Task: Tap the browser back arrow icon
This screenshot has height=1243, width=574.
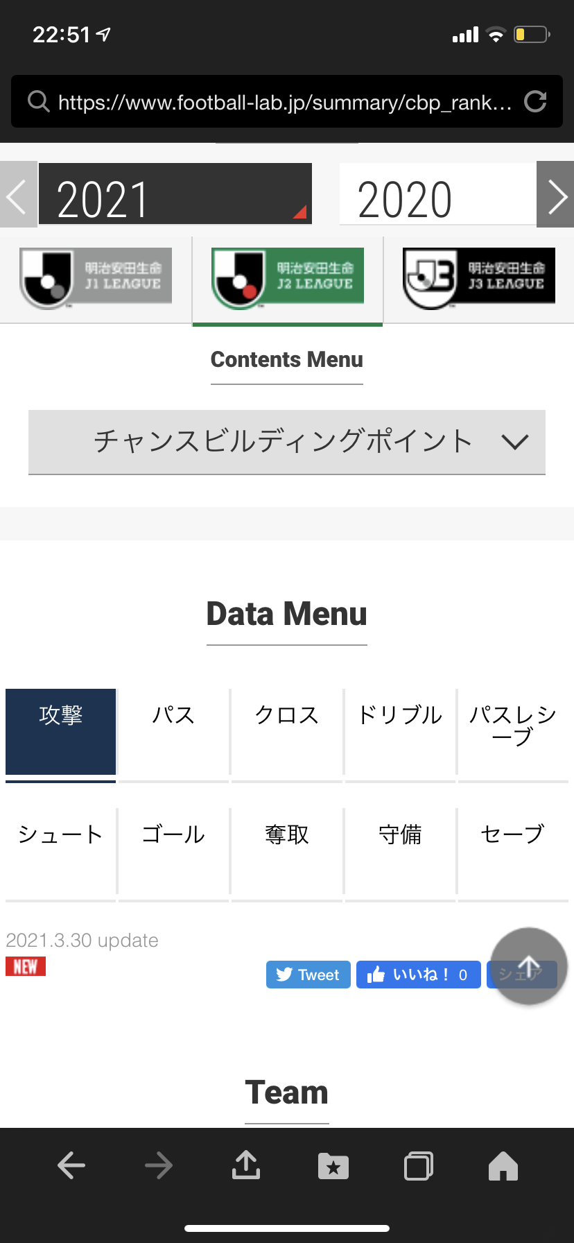Action: click(71, 1165)
